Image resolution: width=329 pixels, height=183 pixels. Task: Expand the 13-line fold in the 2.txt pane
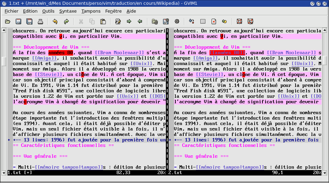246,140
